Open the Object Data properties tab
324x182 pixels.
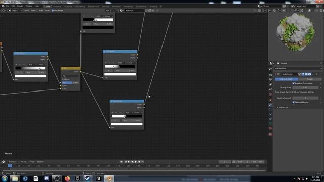coord(270,123)
